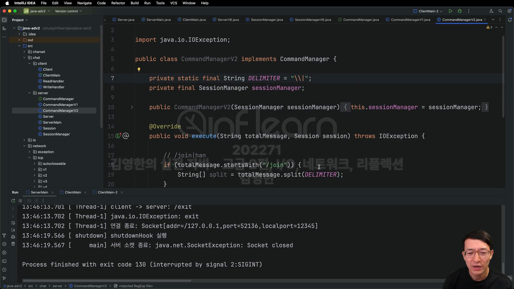
Task: Click the editor vertical scrollbar
Action: (x=503, y=76)
